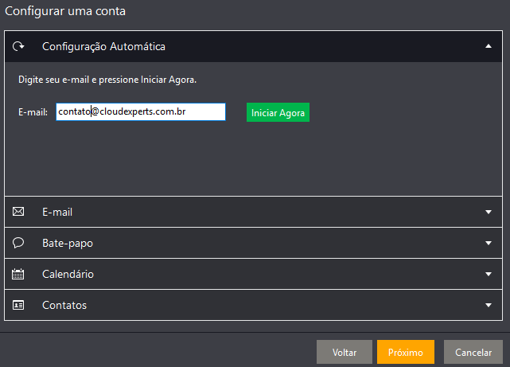Select the Configuração Automática header label

tap(103, 46)
